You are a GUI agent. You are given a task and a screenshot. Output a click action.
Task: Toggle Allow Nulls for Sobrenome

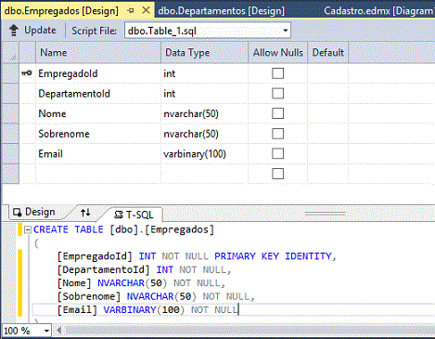(x=277, y=134)
